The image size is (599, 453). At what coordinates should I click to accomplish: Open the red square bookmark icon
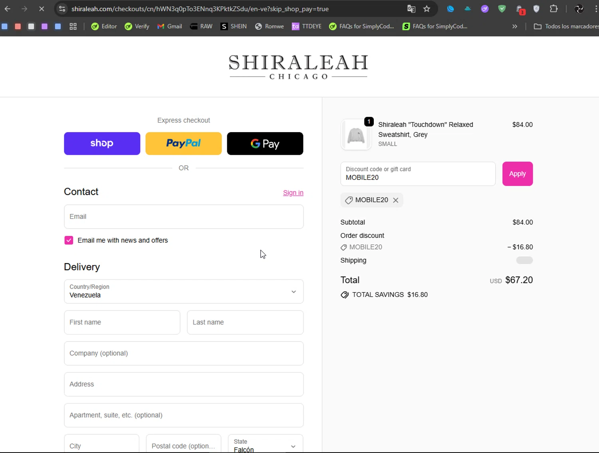pyautogui.click(x=18, y=26)
